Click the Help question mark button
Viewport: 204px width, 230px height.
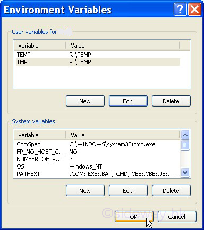point(180,10)
